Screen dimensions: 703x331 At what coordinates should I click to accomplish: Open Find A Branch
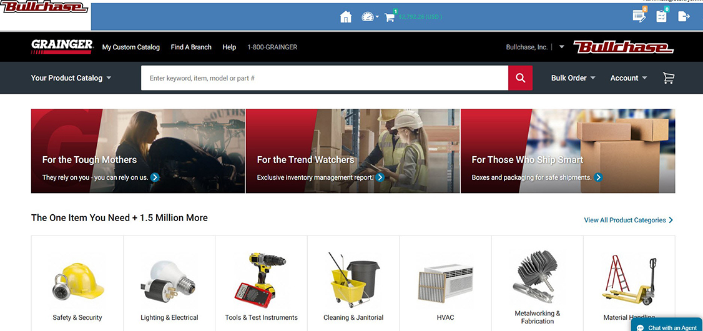(191, 47)
